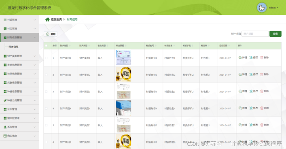Check the box for row 5
Image resolution: width=286 pixels, height=149 pixels.
47,125
